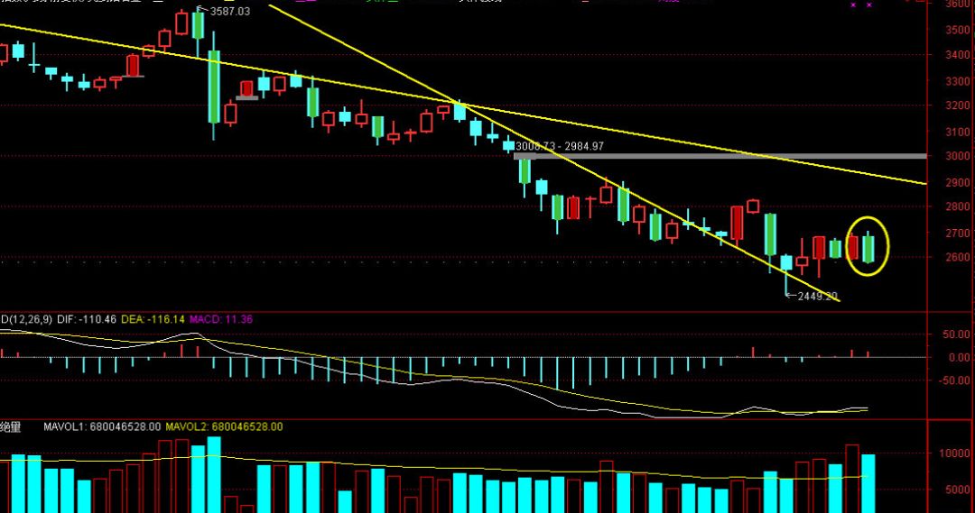975x513 pixels.
Task: Click the magenta x markers at top right
Action: [x=861, y=5]
